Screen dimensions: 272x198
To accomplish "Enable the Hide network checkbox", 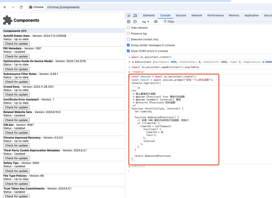I will pyautogui.click(x=128, y=28).
